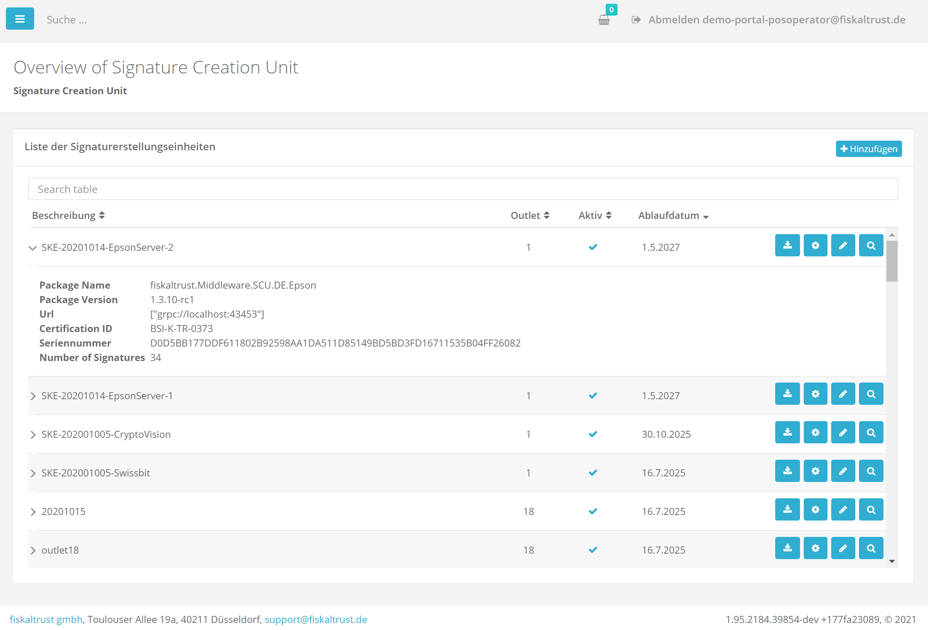Open the fiskaltrust gmbh footer link
928x630 pixels.
(x=46, y=619)
